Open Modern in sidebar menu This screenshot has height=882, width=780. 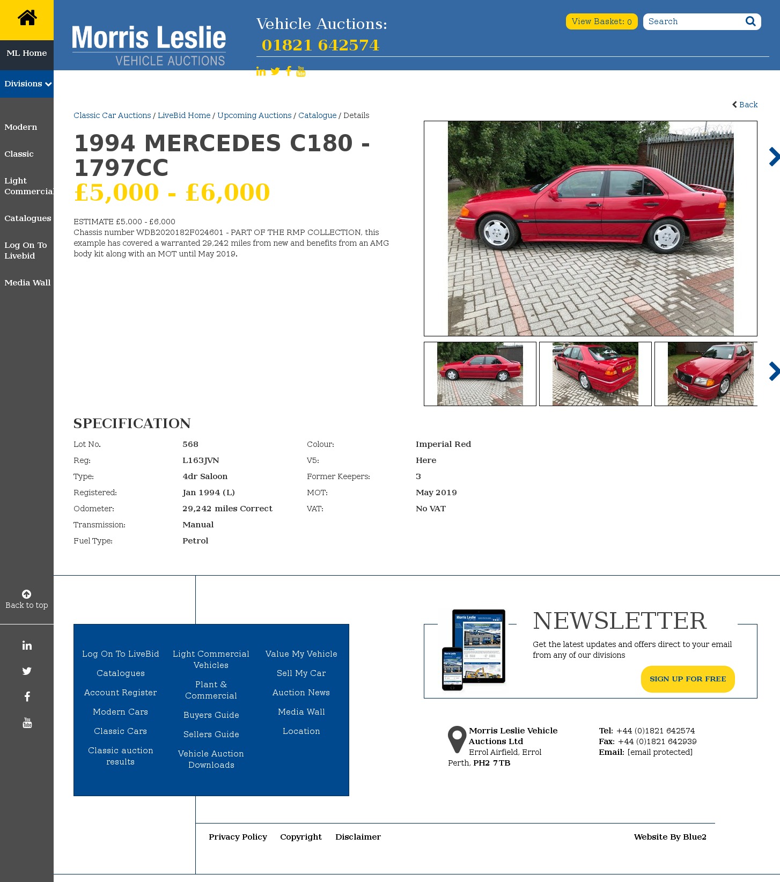click(21, 127)
